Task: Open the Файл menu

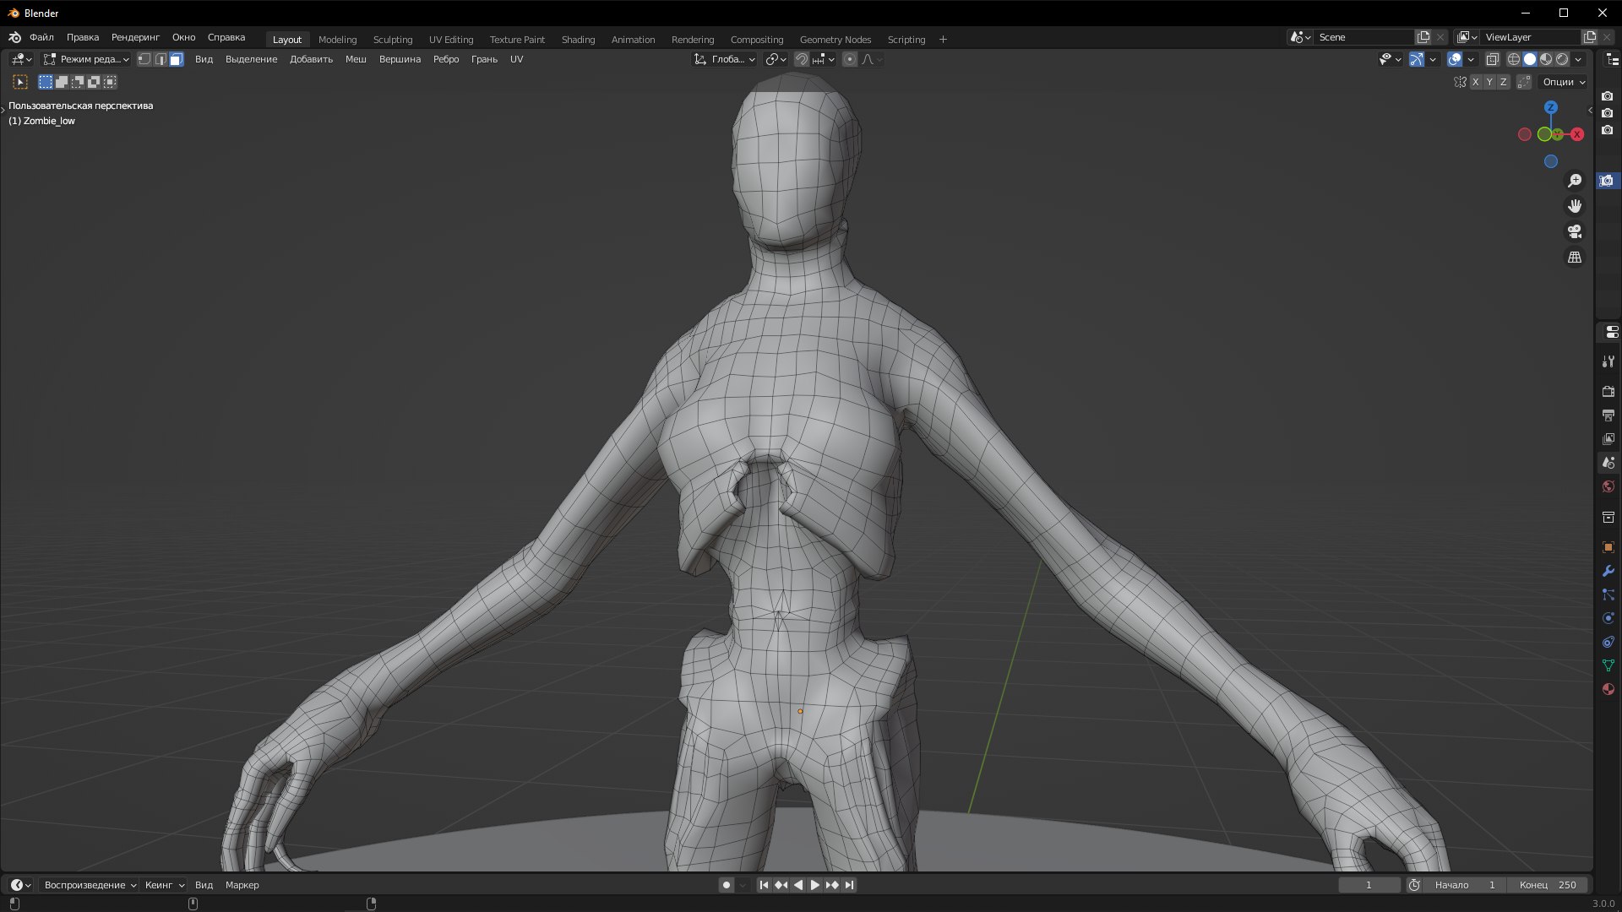Action: 41,37
